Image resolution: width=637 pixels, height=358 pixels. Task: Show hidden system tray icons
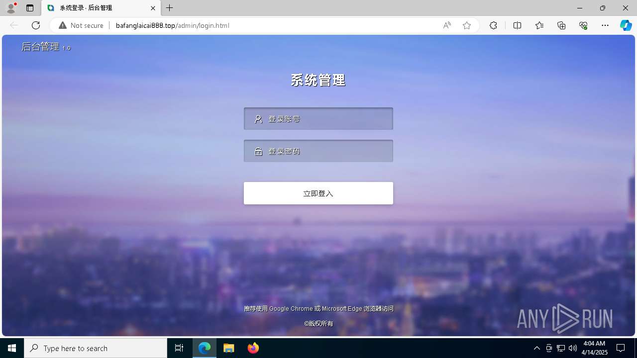(x=536, y=348)
